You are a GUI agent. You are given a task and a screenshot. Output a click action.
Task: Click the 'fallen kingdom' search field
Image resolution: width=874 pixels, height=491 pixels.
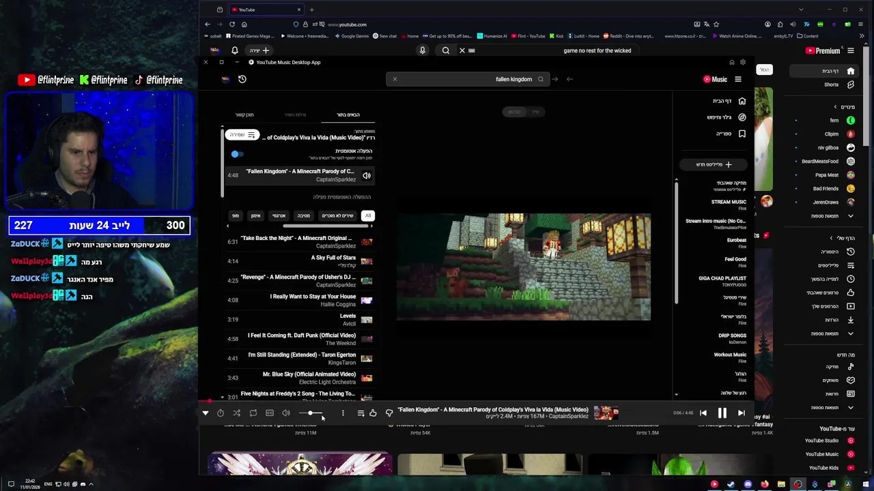click(x=466, y=79)
